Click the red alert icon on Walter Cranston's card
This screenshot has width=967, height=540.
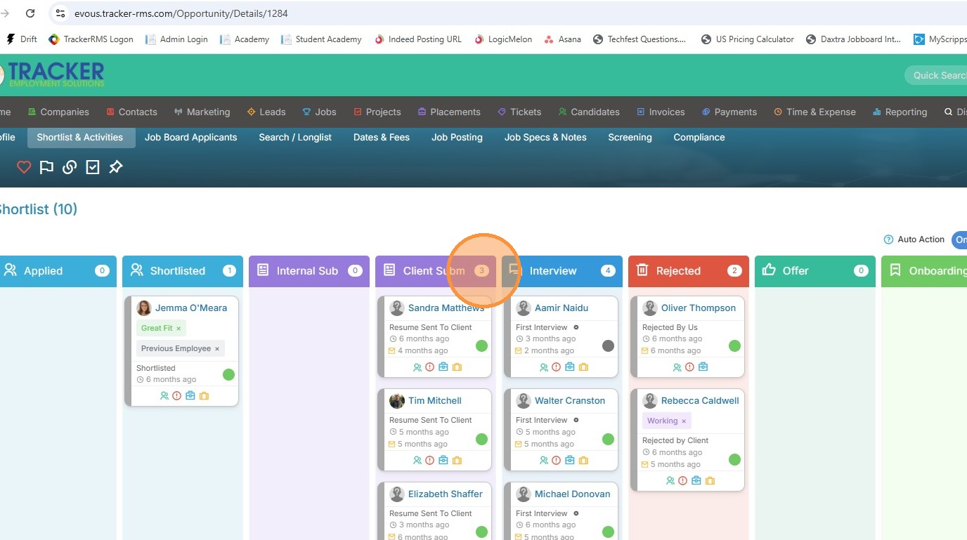pos(557,461)
